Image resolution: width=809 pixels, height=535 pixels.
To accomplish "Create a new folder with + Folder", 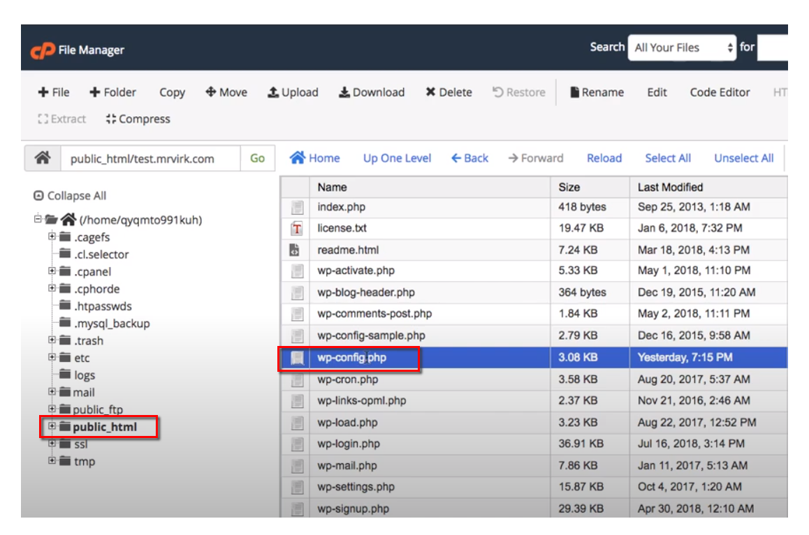I will pyautogui.click(x=112, y=92).
